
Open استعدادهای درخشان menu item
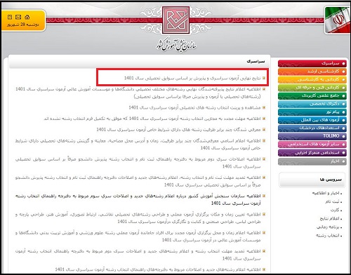(312, 128)
